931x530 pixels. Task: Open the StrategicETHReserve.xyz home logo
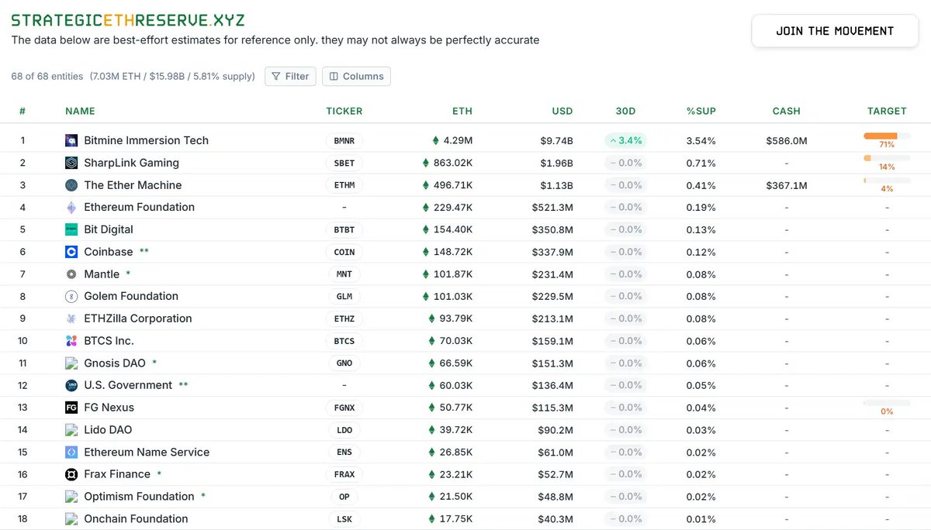(x=128, y=20)
